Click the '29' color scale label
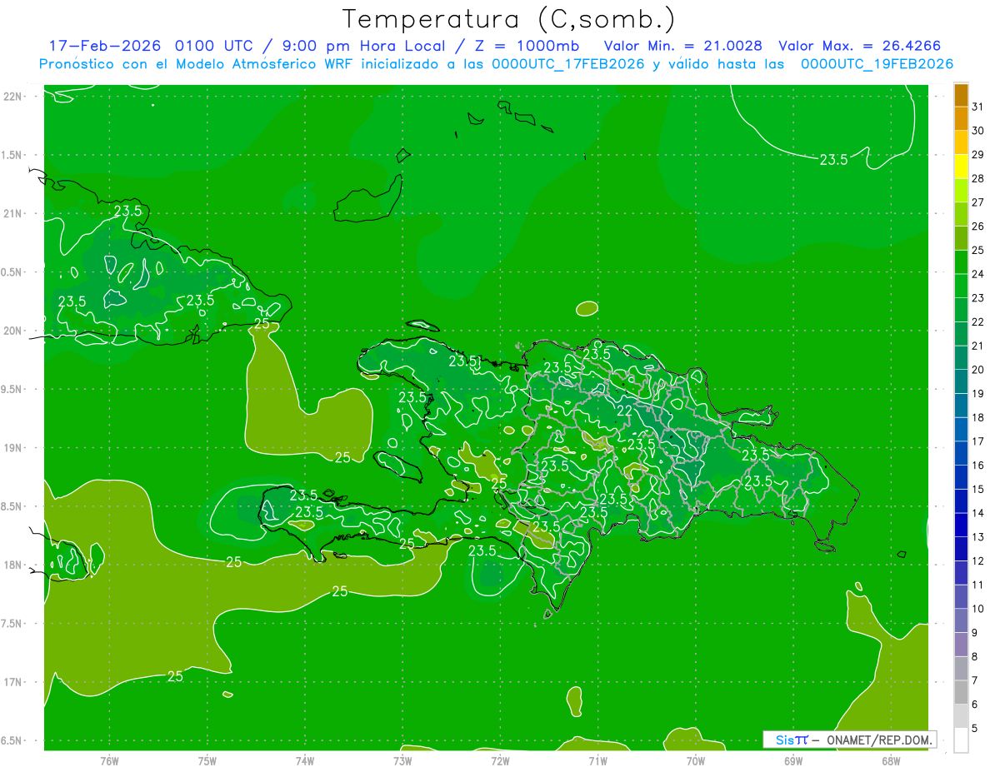The height and width of the screenshot is (772, 1000). click(x=978, y=154)
